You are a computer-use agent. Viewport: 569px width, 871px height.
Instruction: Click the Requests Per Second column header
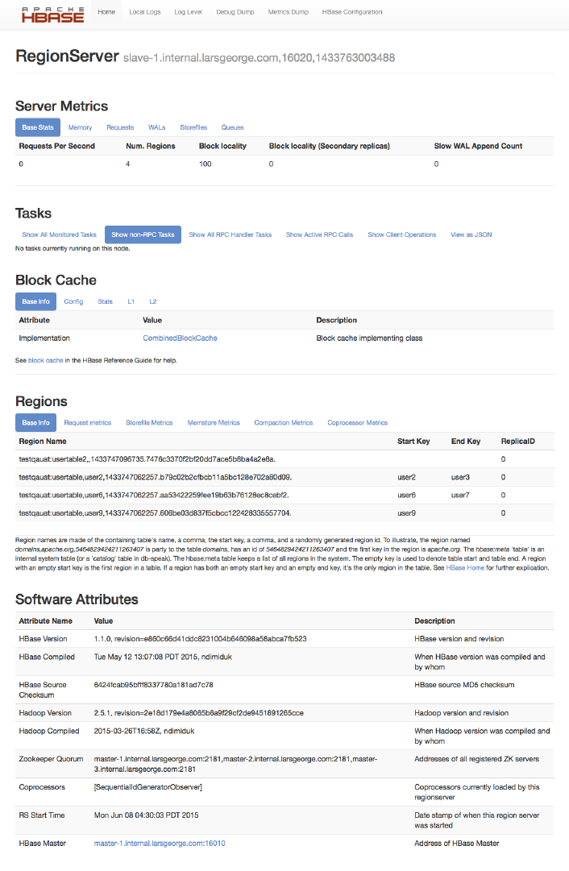coord(56,146)
